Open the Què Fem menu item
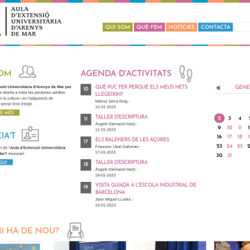The height and width of the screenshot is (250, 250). (x=149, y=27)
